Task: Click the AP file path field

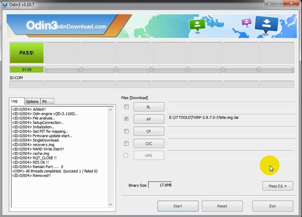Action: pyautogui.click(x=231, y=119)
